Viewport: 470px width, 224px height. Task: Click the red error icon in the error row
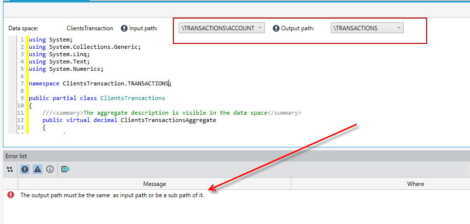tap(11, 195)
